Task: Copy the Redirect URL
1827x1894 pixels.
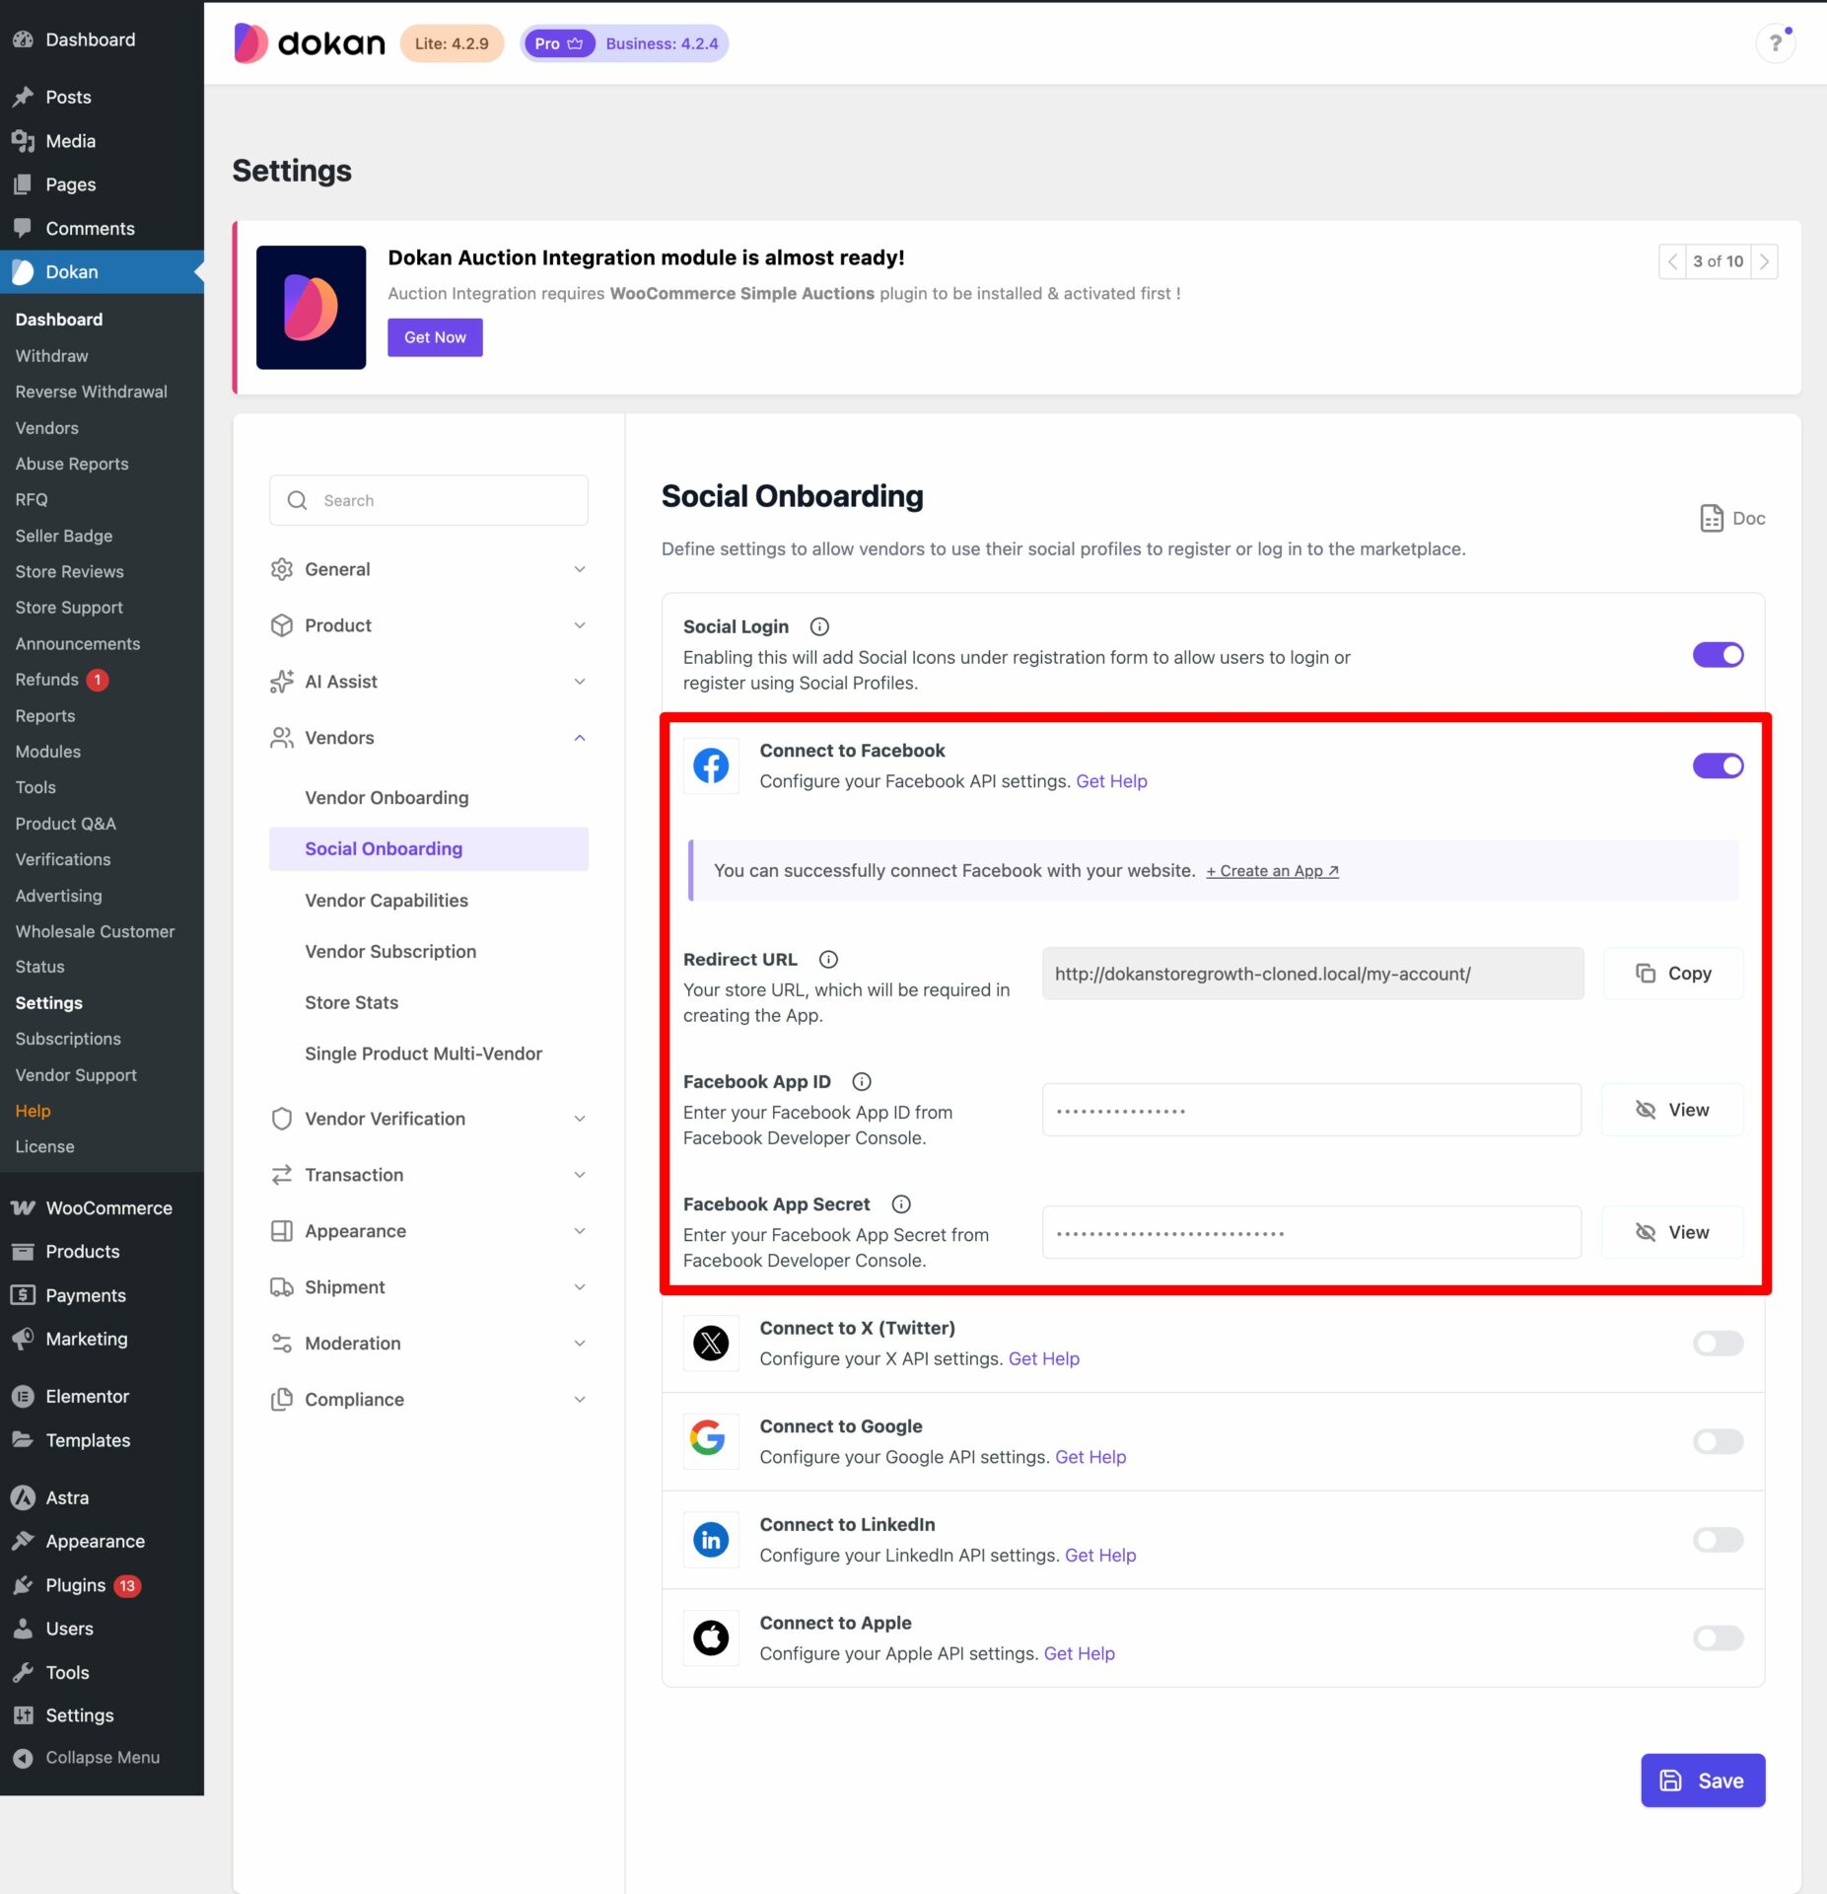Action: coord(1672,974)
